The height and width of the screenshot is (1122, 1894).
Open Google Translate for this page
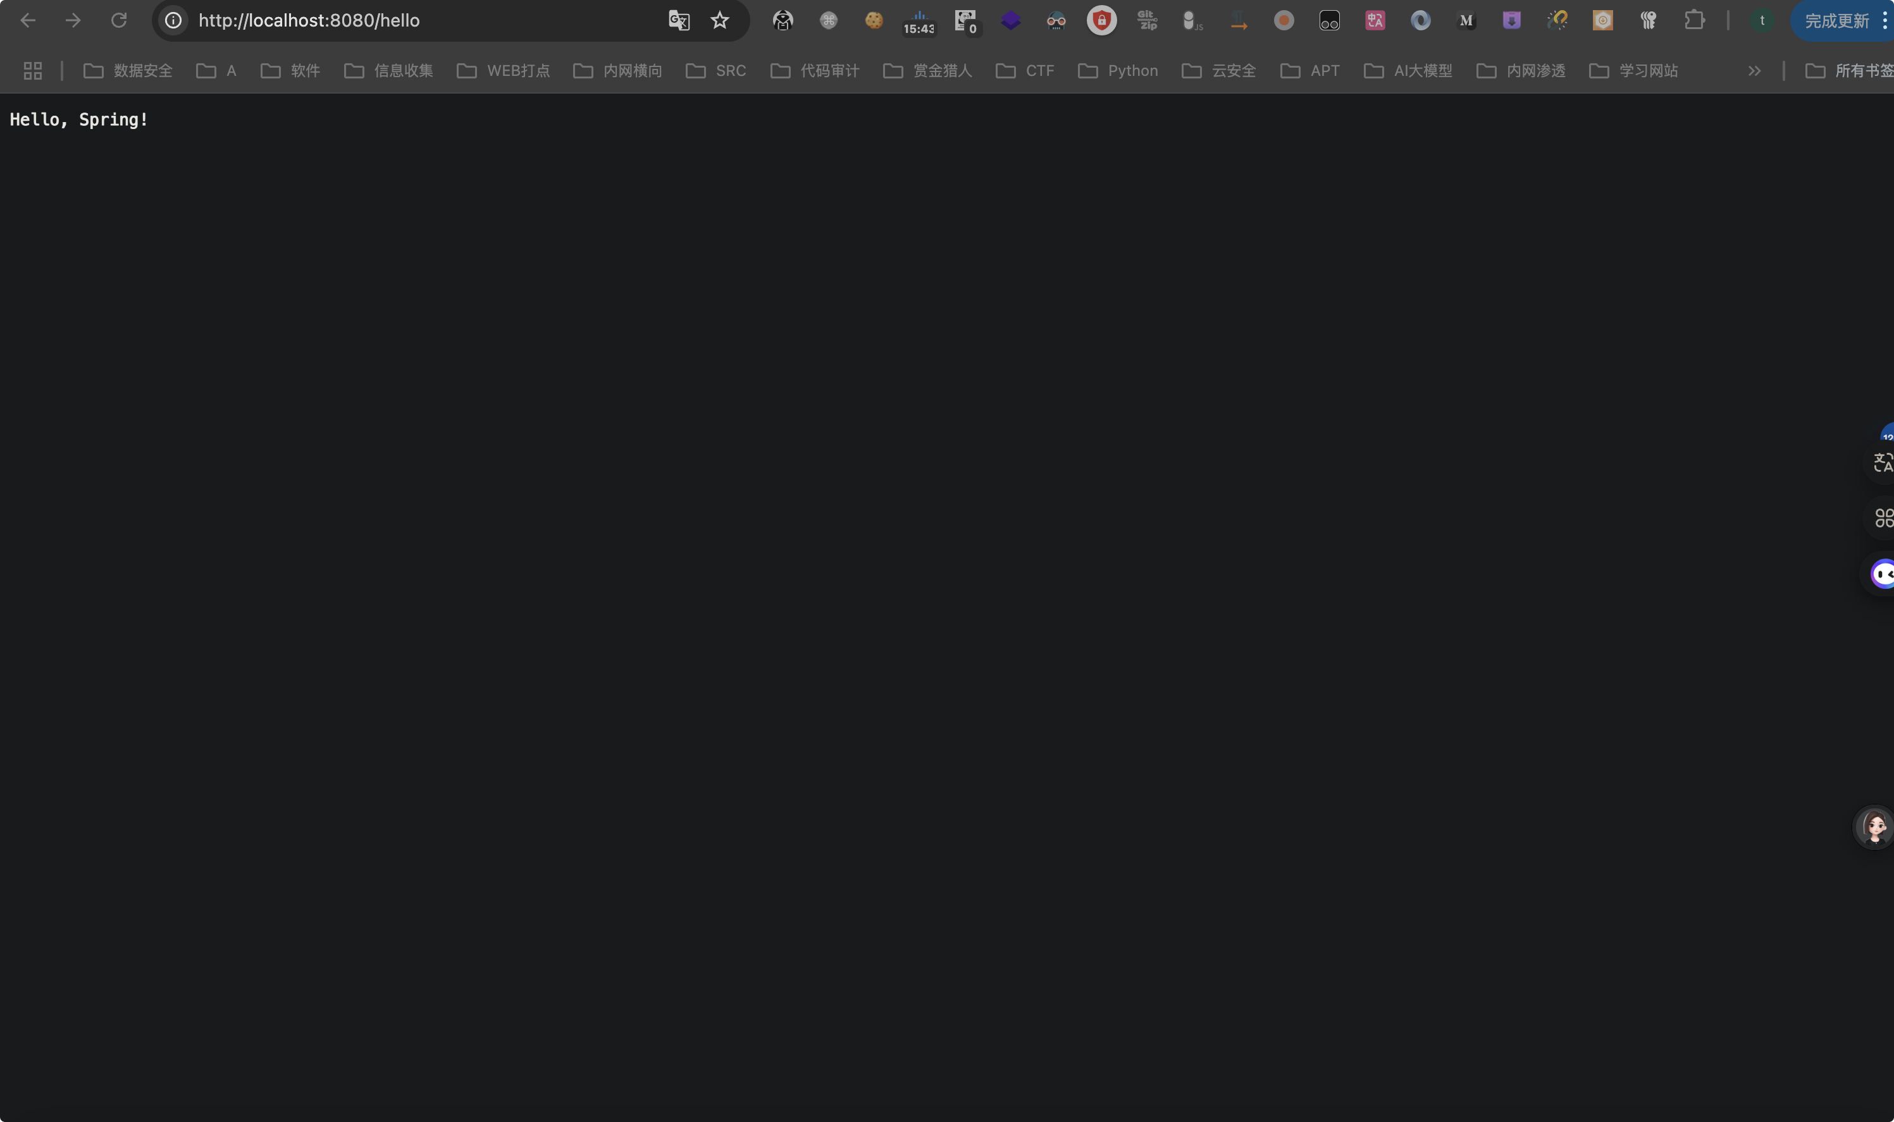pyautogui.click(x=679, y=20)
